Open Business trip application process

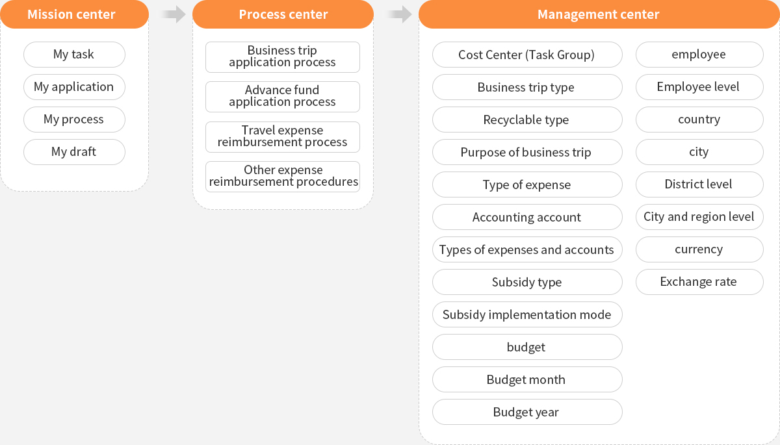(x=283, y=57)
